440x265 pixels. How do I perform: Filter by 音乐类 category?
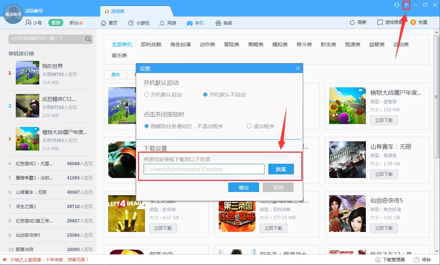click(119, 55)
